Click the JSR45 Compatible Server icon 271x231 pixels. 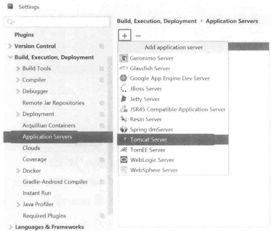tap(124, 109)
